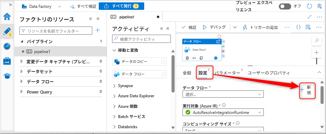Expand the left navigation double-arrow
The image size is (326, 134).
pos(10,4)
